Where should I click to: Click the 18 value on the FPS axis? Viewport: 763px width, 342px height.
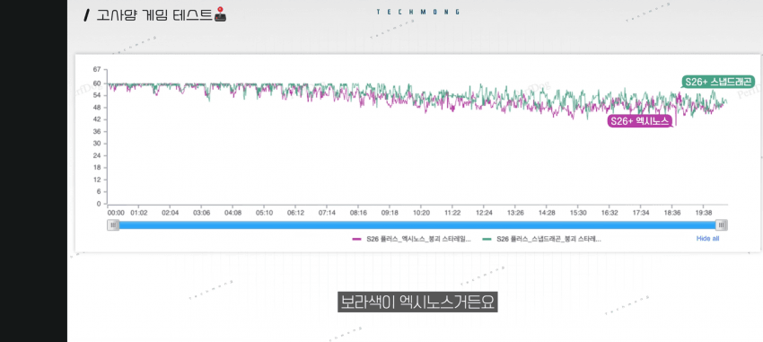point(96,167)
